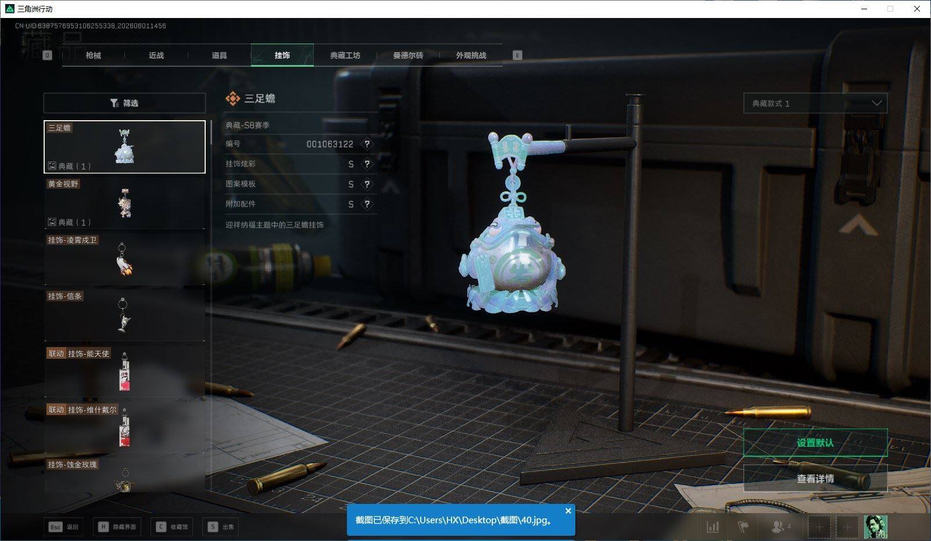Select the 挂饰-信条 charm item

coord(124,315)
